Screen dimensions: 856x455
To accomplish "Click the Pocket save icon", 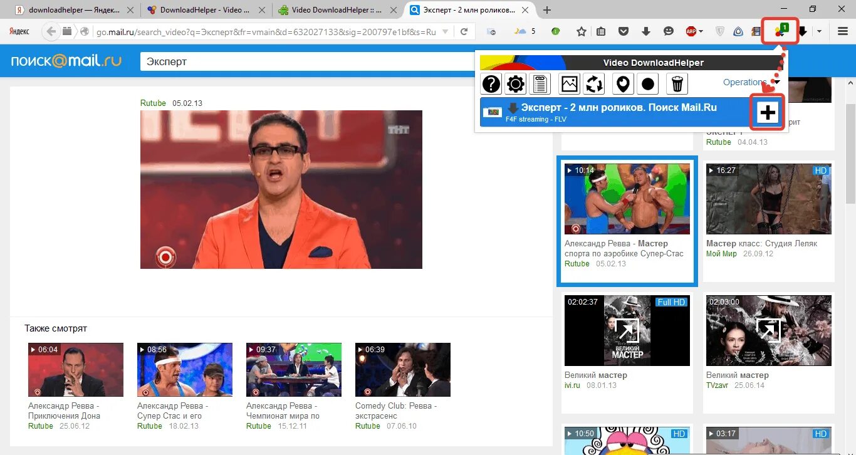I will click(x=624, y=31).
